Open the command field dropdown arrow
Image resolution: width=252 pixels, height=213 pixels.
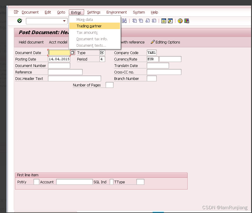tap(64, 21)
